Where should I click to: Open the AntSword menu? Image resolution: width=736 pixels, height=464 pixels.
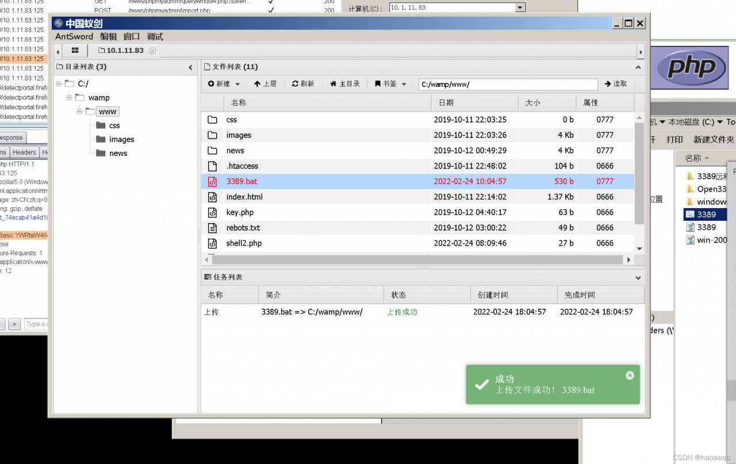(x=74, y=36)
